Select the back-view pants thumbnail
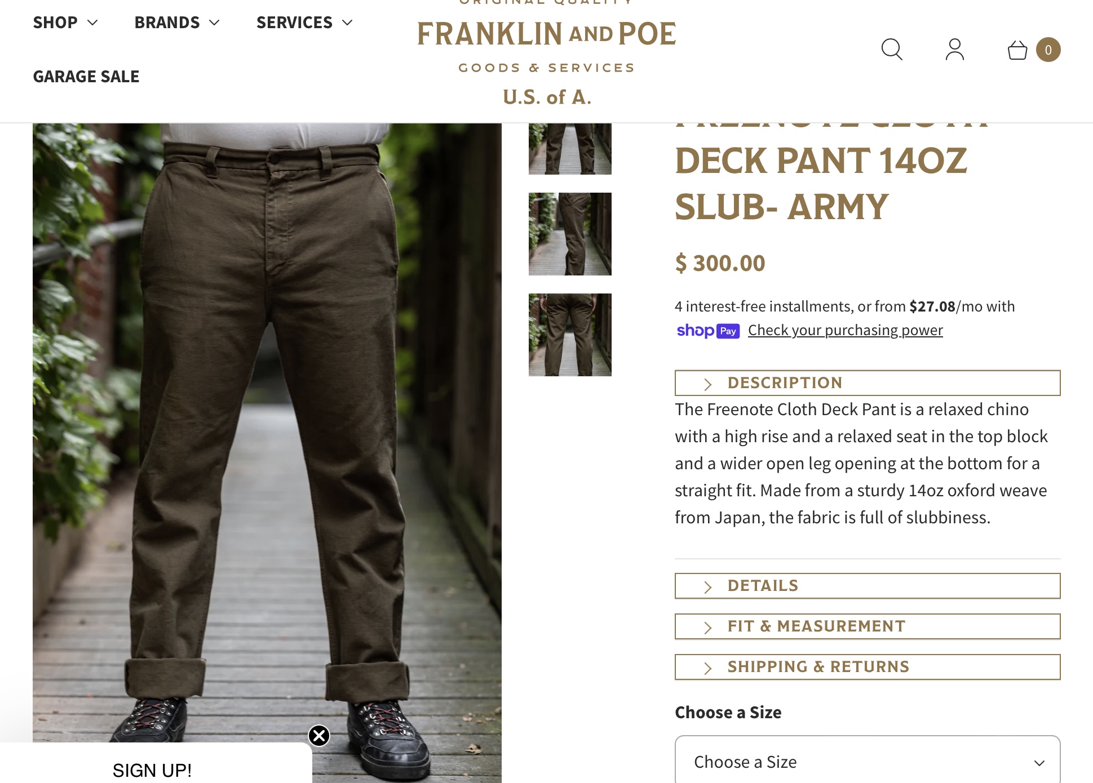The image size is (1093, 783). tap(570, 335)
